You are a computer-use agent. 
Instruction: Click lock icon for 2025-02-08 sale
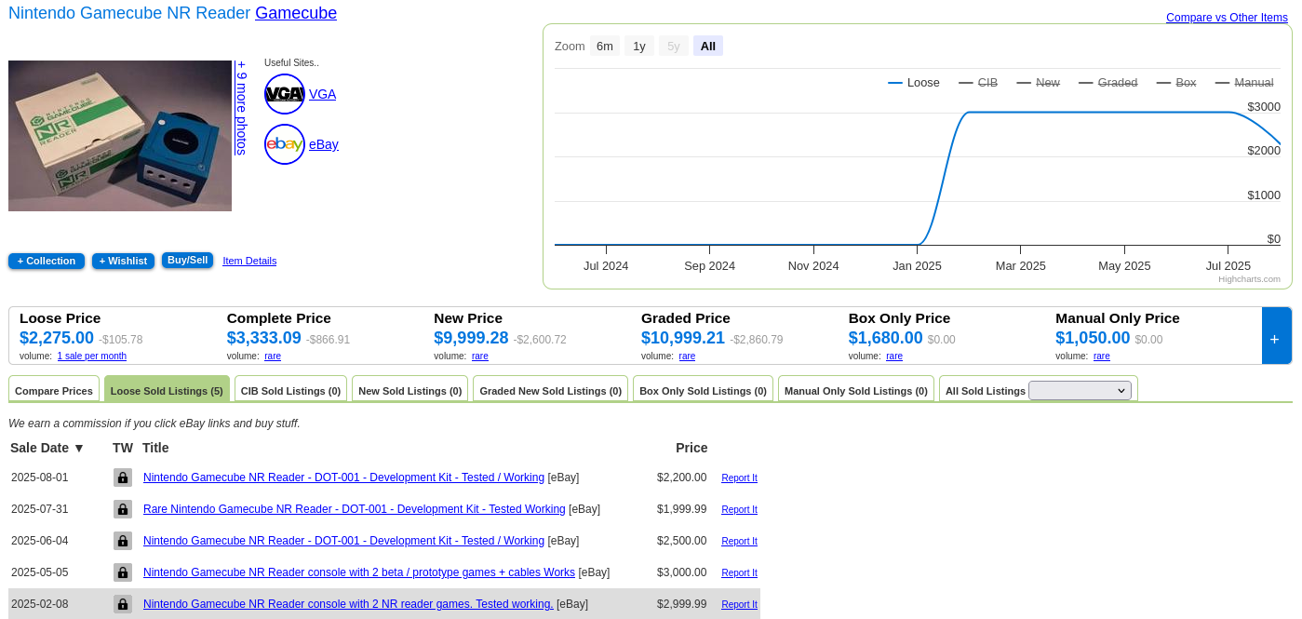pyautogui.click(x=123, y=604)
